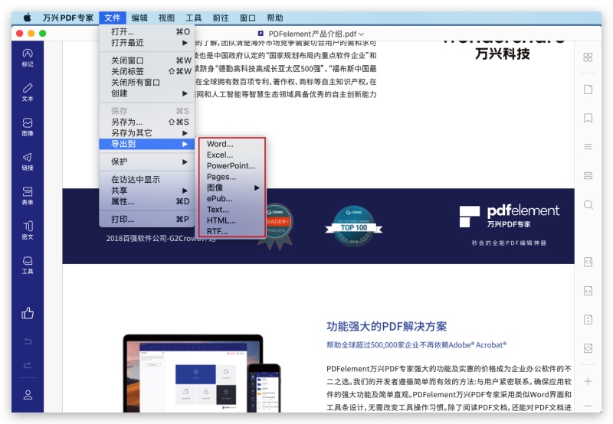Expand the 保护 submenu
Image resolution: width=613 pixels, height=424 pixels.
click(x=147, y=161)
